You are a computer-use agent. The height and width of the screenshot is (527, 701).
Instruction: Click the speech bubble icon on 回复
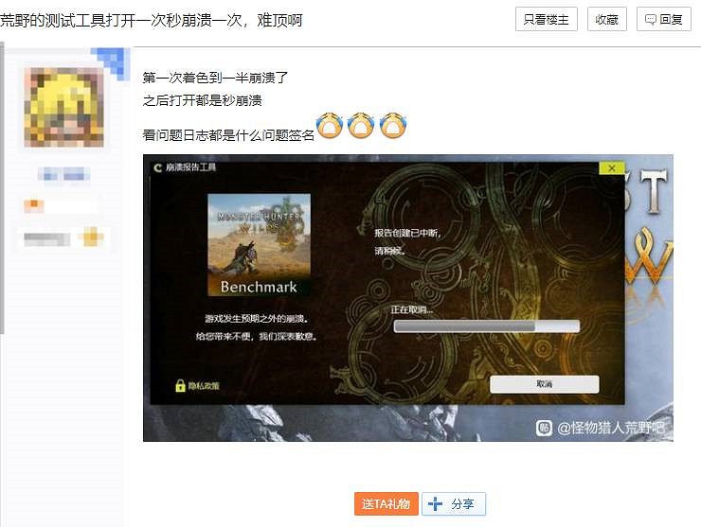pos(651,19)
